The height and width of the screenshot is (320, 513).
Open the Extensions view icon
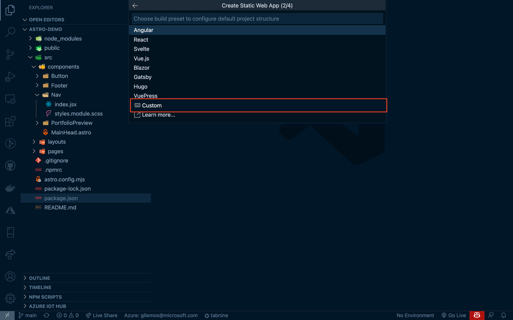10,121
